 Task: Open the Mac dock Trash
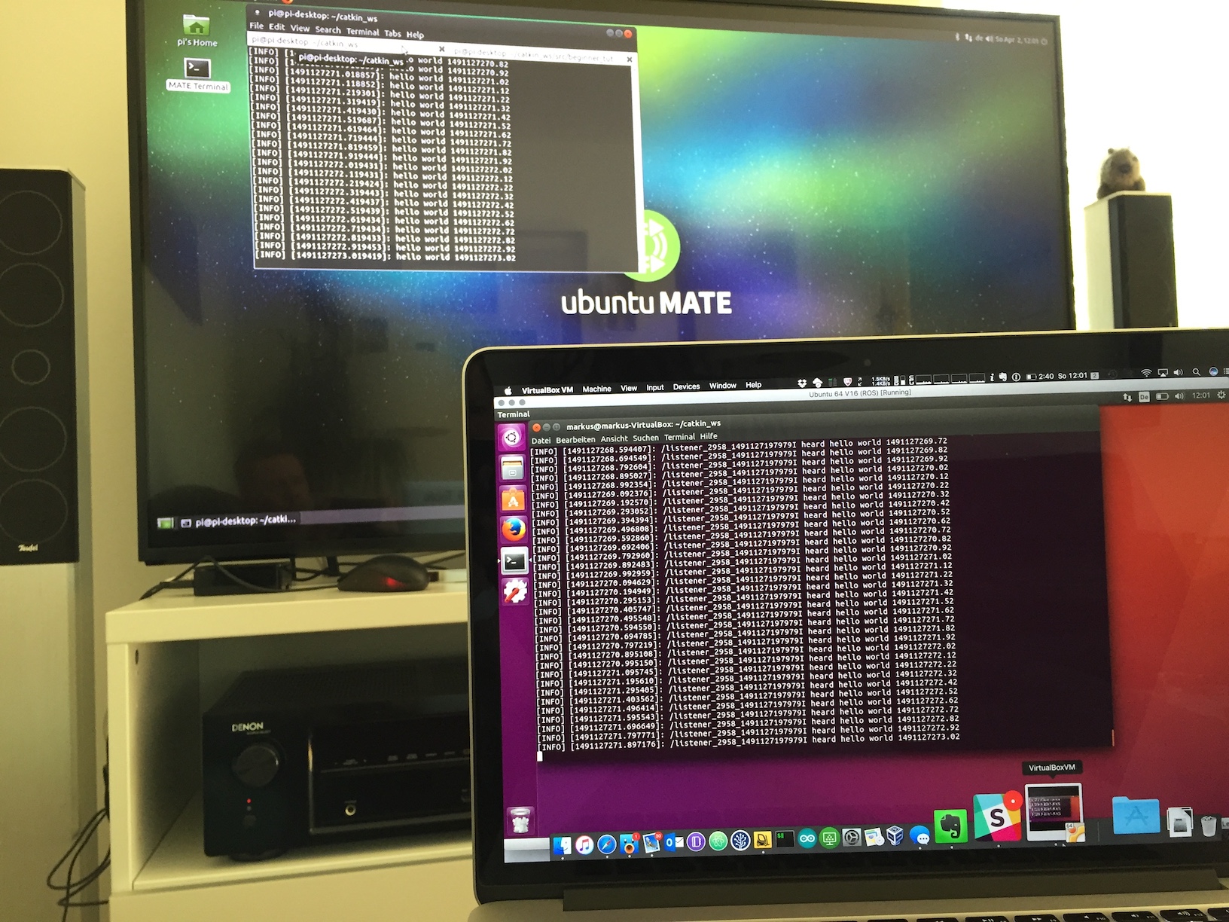[1207, 825]
